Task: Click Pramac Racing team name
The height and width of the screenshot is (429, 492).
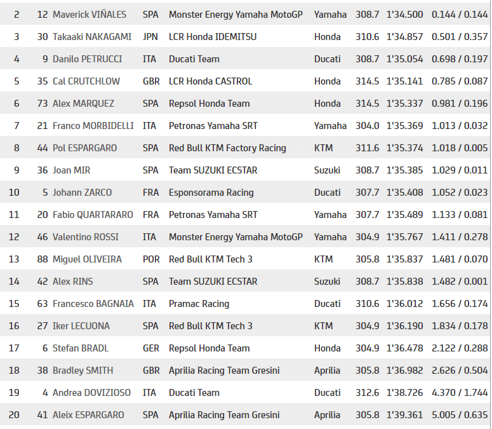Action: tap(199, 304)
